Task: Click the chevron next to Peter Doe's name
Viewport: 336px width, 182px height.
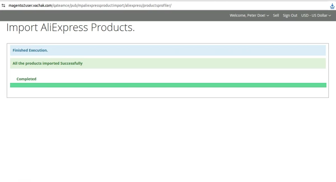Action: [268, 16]
